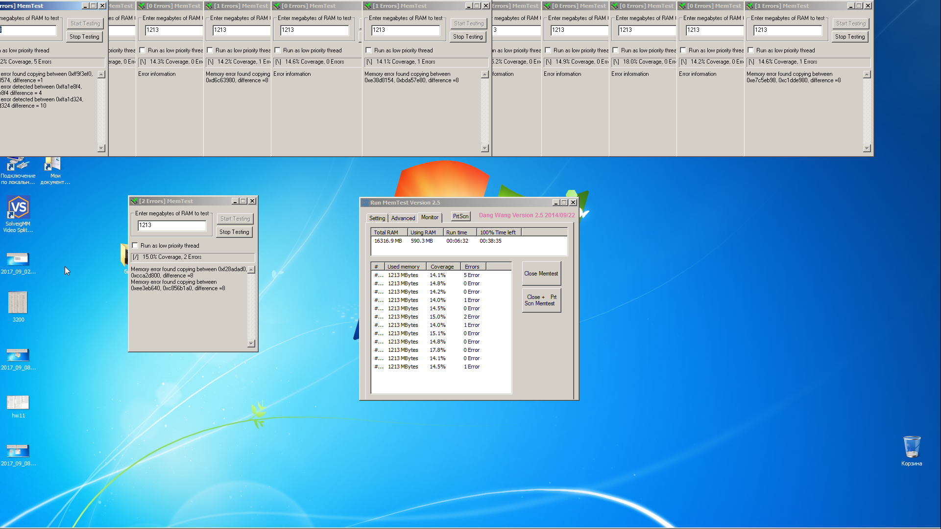Click RAM megabytes field in 2 Errors window
Image resolution: width=941 pixels, height=529 pixels.
tap(171, 225)
